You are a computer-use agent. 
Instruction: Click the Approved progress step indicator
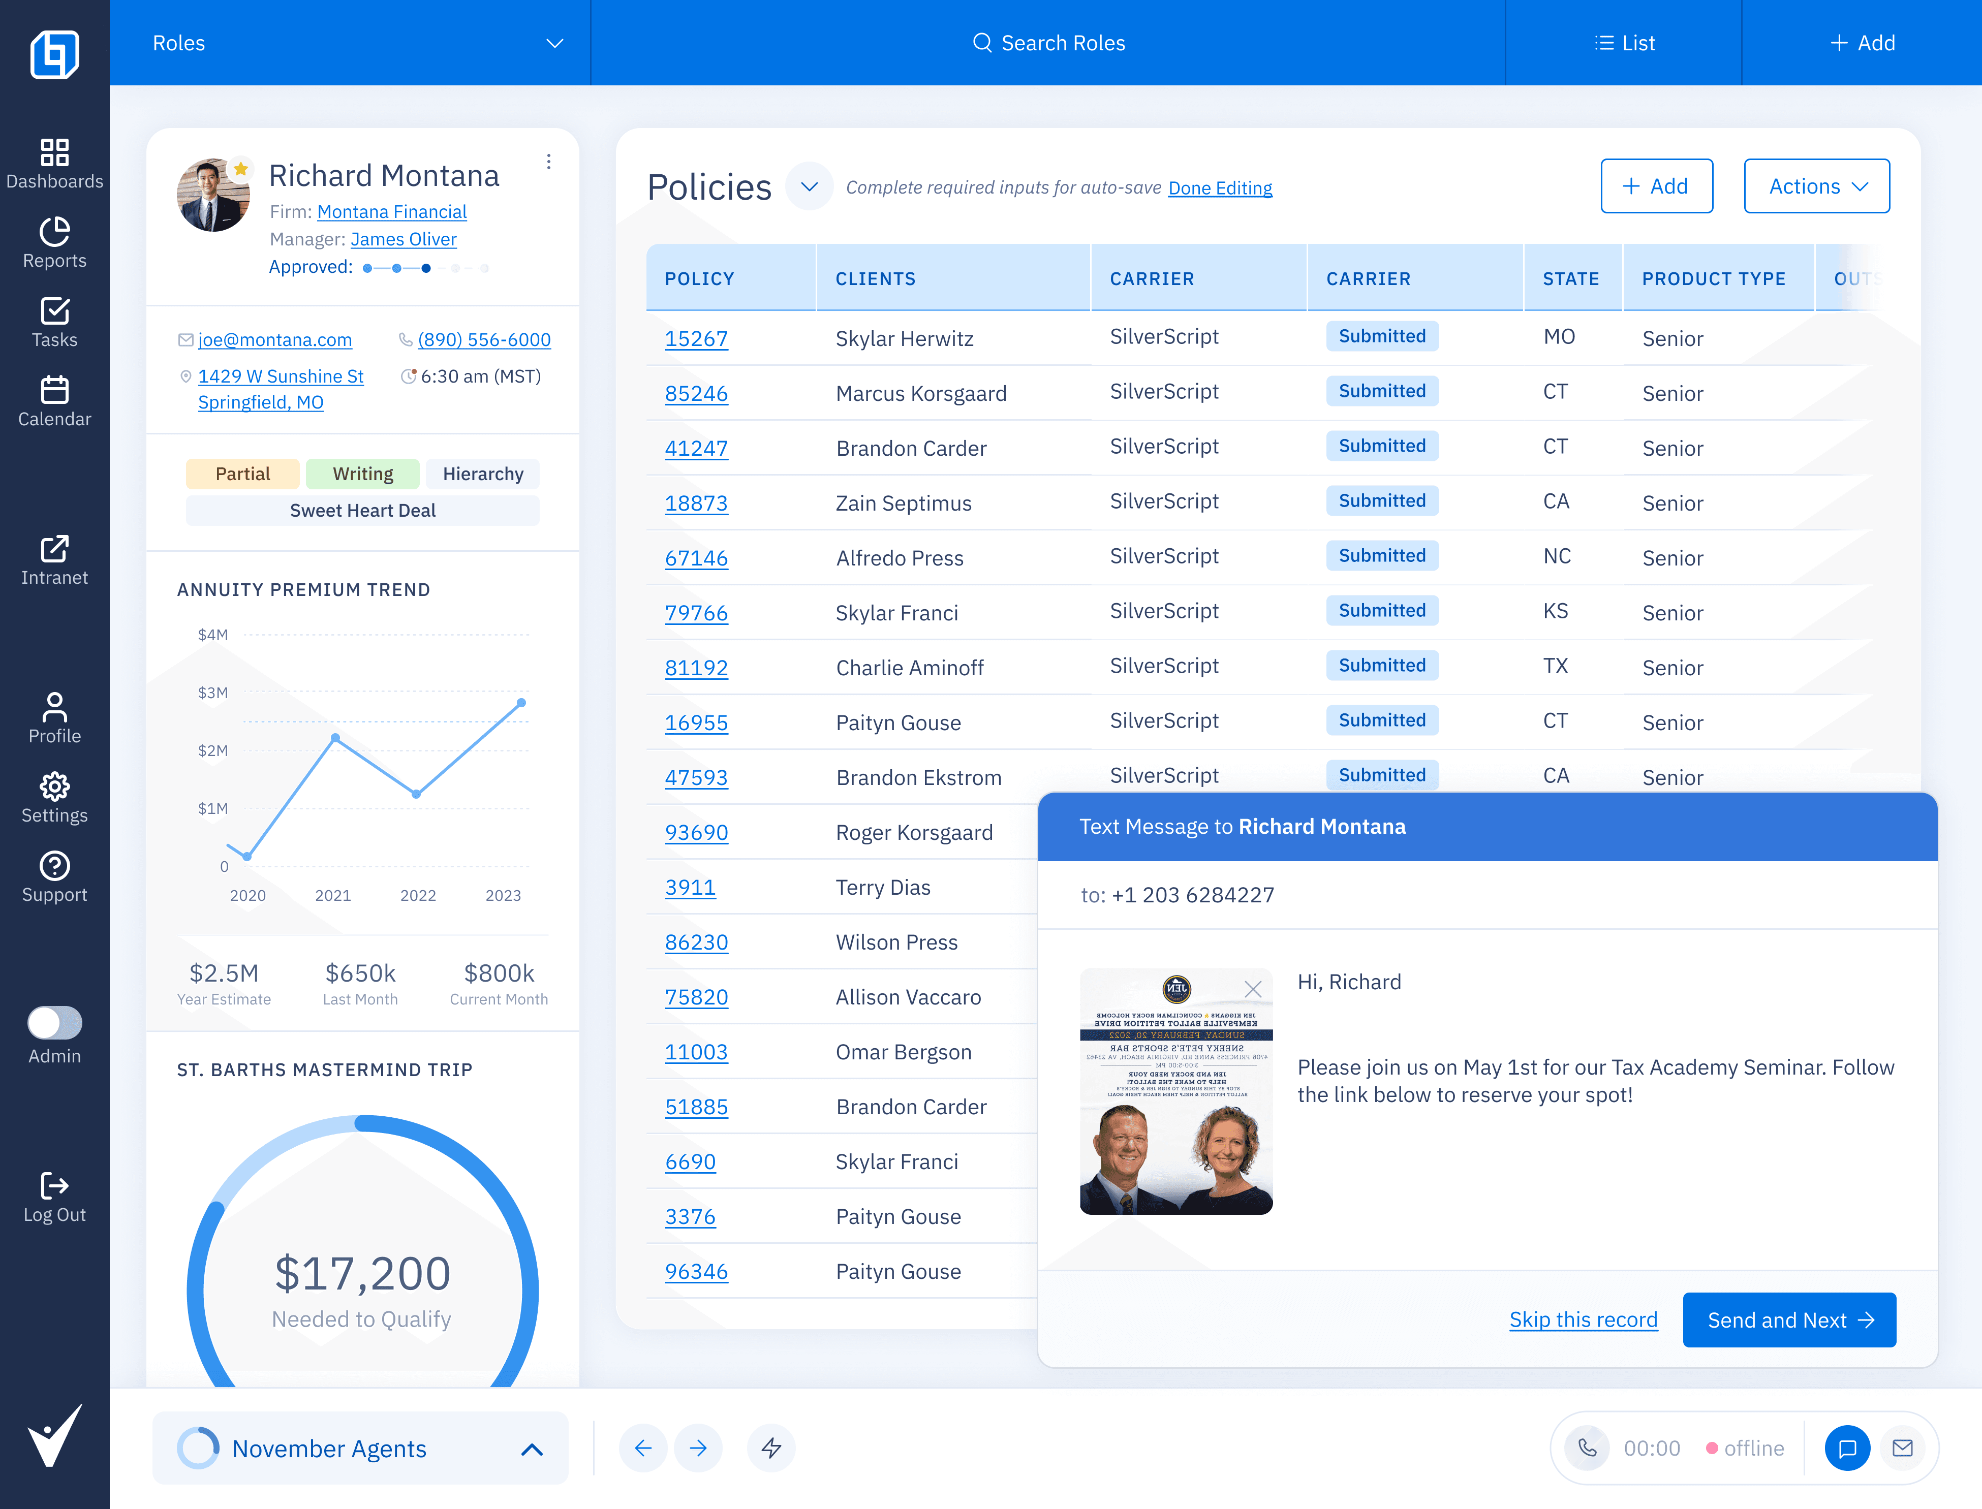click(x=426, y=268)
